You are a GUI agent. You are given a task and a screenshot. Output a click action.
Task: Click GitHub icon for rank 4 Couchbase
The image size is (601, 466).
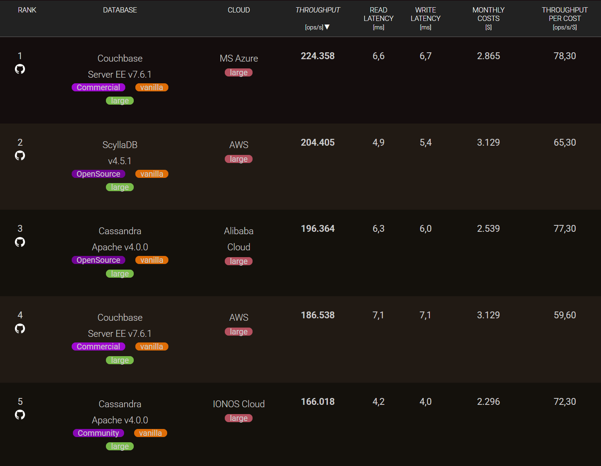[x=20, y=328]
